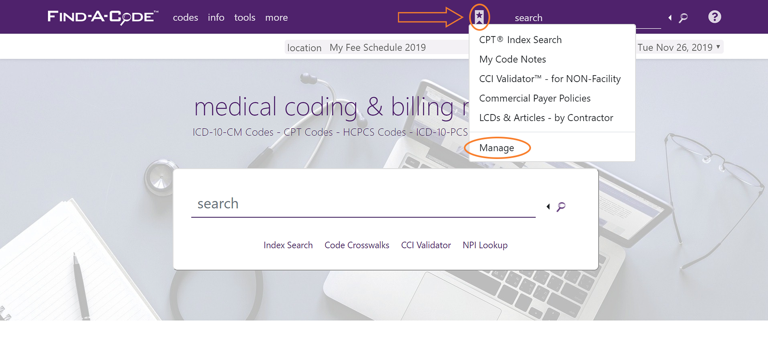
Task: Click the Index Search link
Action: pos(288,245)
